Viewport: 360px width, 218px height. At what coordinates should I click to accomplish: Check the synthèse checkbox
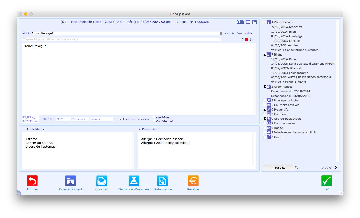154,117
